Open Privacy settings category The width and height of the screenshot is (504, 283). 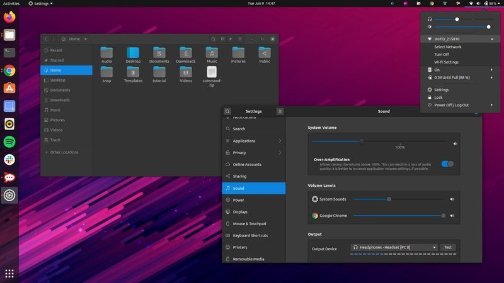coord(239,153)
